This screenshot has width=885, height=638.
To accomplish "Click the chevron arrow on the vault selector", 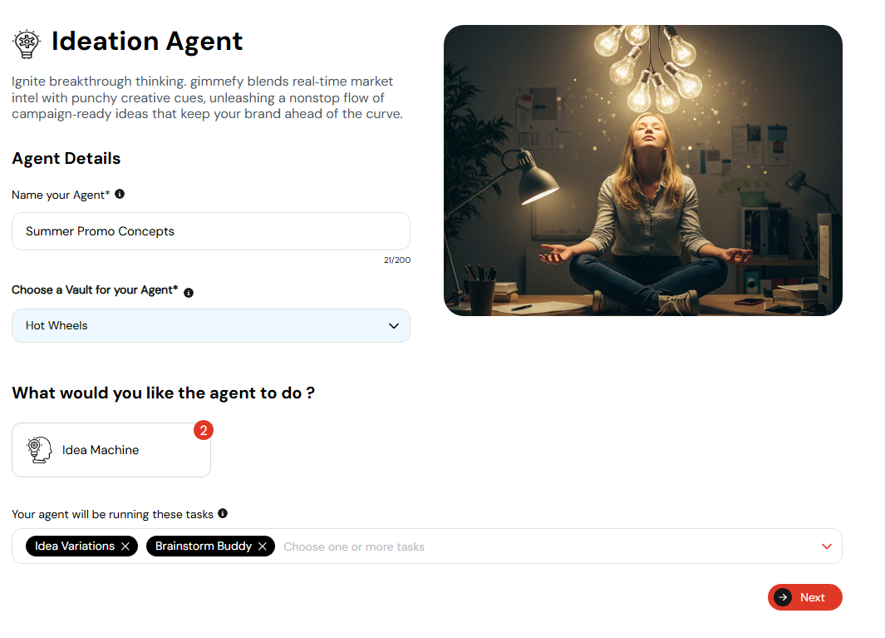I will click(x=394, y=326).
